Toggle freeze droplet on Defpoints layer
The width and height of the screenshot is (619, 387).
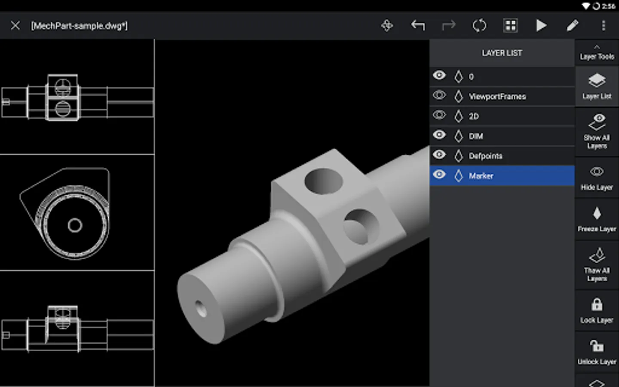[459, 156]
